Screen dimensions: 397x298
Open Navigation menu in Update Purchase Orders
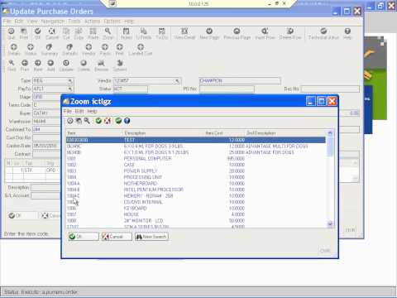pos(53,22)
